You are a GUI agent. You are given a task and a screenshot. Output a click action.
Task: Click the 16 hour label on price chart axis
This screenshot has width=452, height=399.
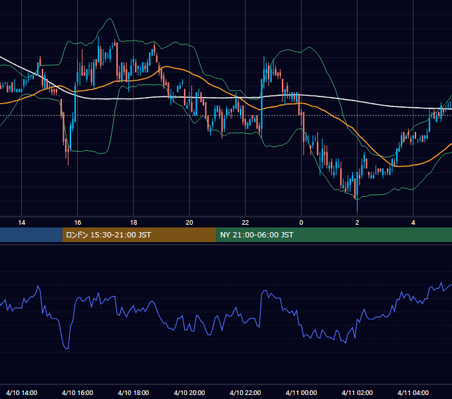(x=78, y=223)
